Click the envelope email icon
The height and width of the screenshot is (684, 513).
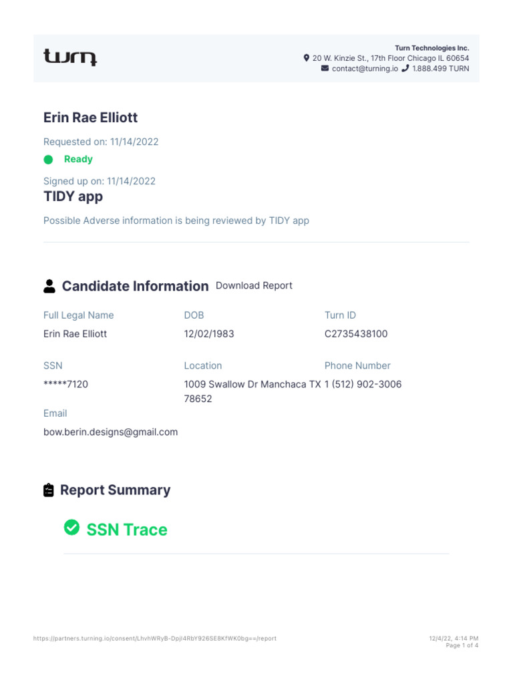point(325,69)
